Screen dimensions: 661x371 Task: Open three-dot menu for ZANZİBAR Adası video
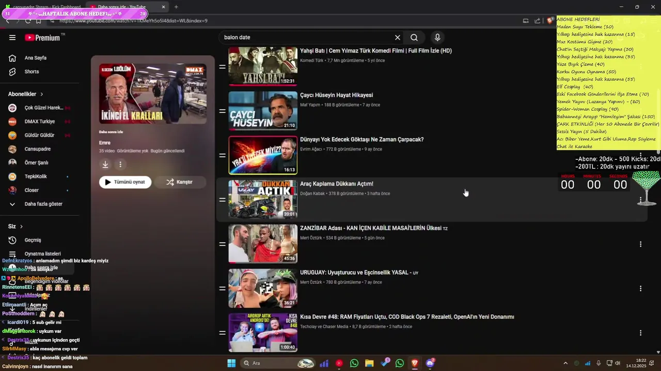point(640,244)
